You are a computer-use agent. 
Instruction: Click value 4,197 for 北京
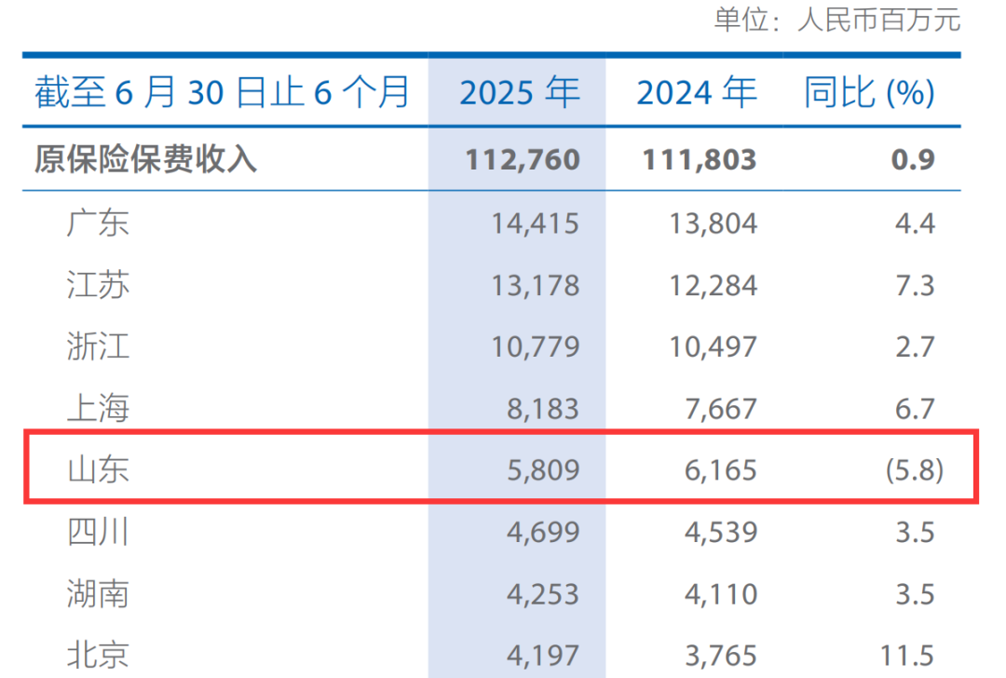(543, 656)
